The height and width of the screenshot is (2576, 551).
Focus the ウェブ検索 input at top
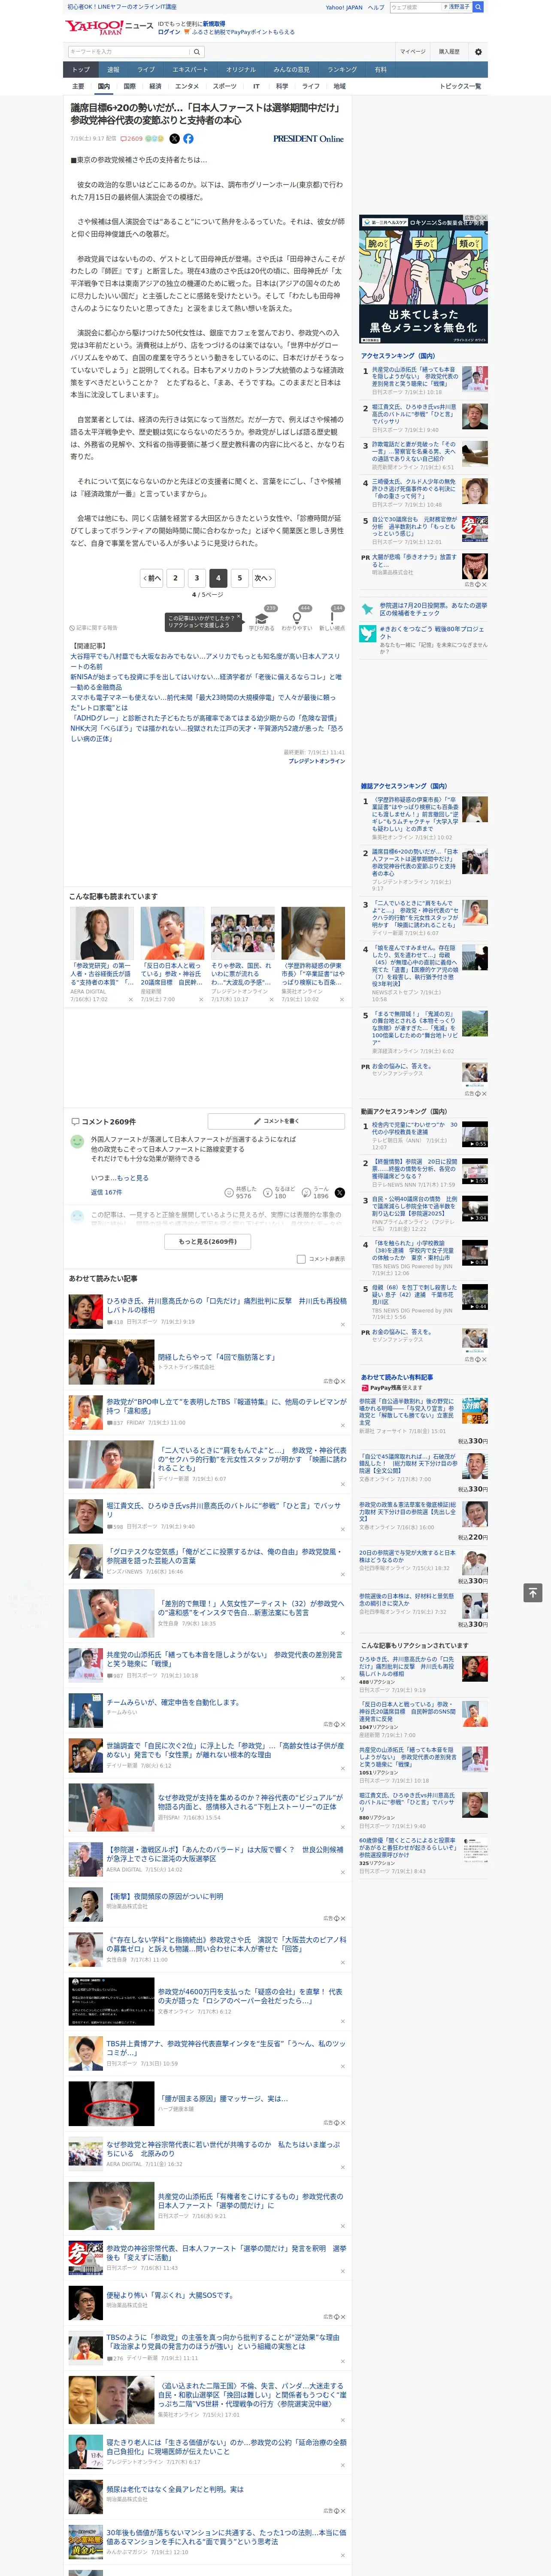point(416,6)
